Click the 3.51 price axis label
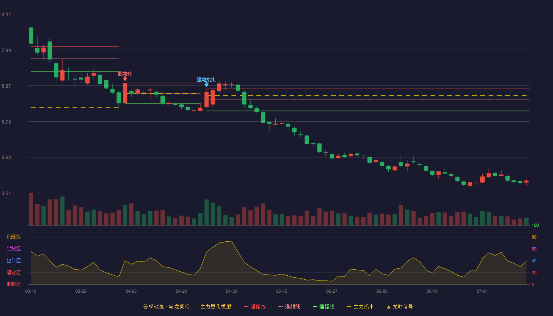553x316 pixels. tap(6, 194)
